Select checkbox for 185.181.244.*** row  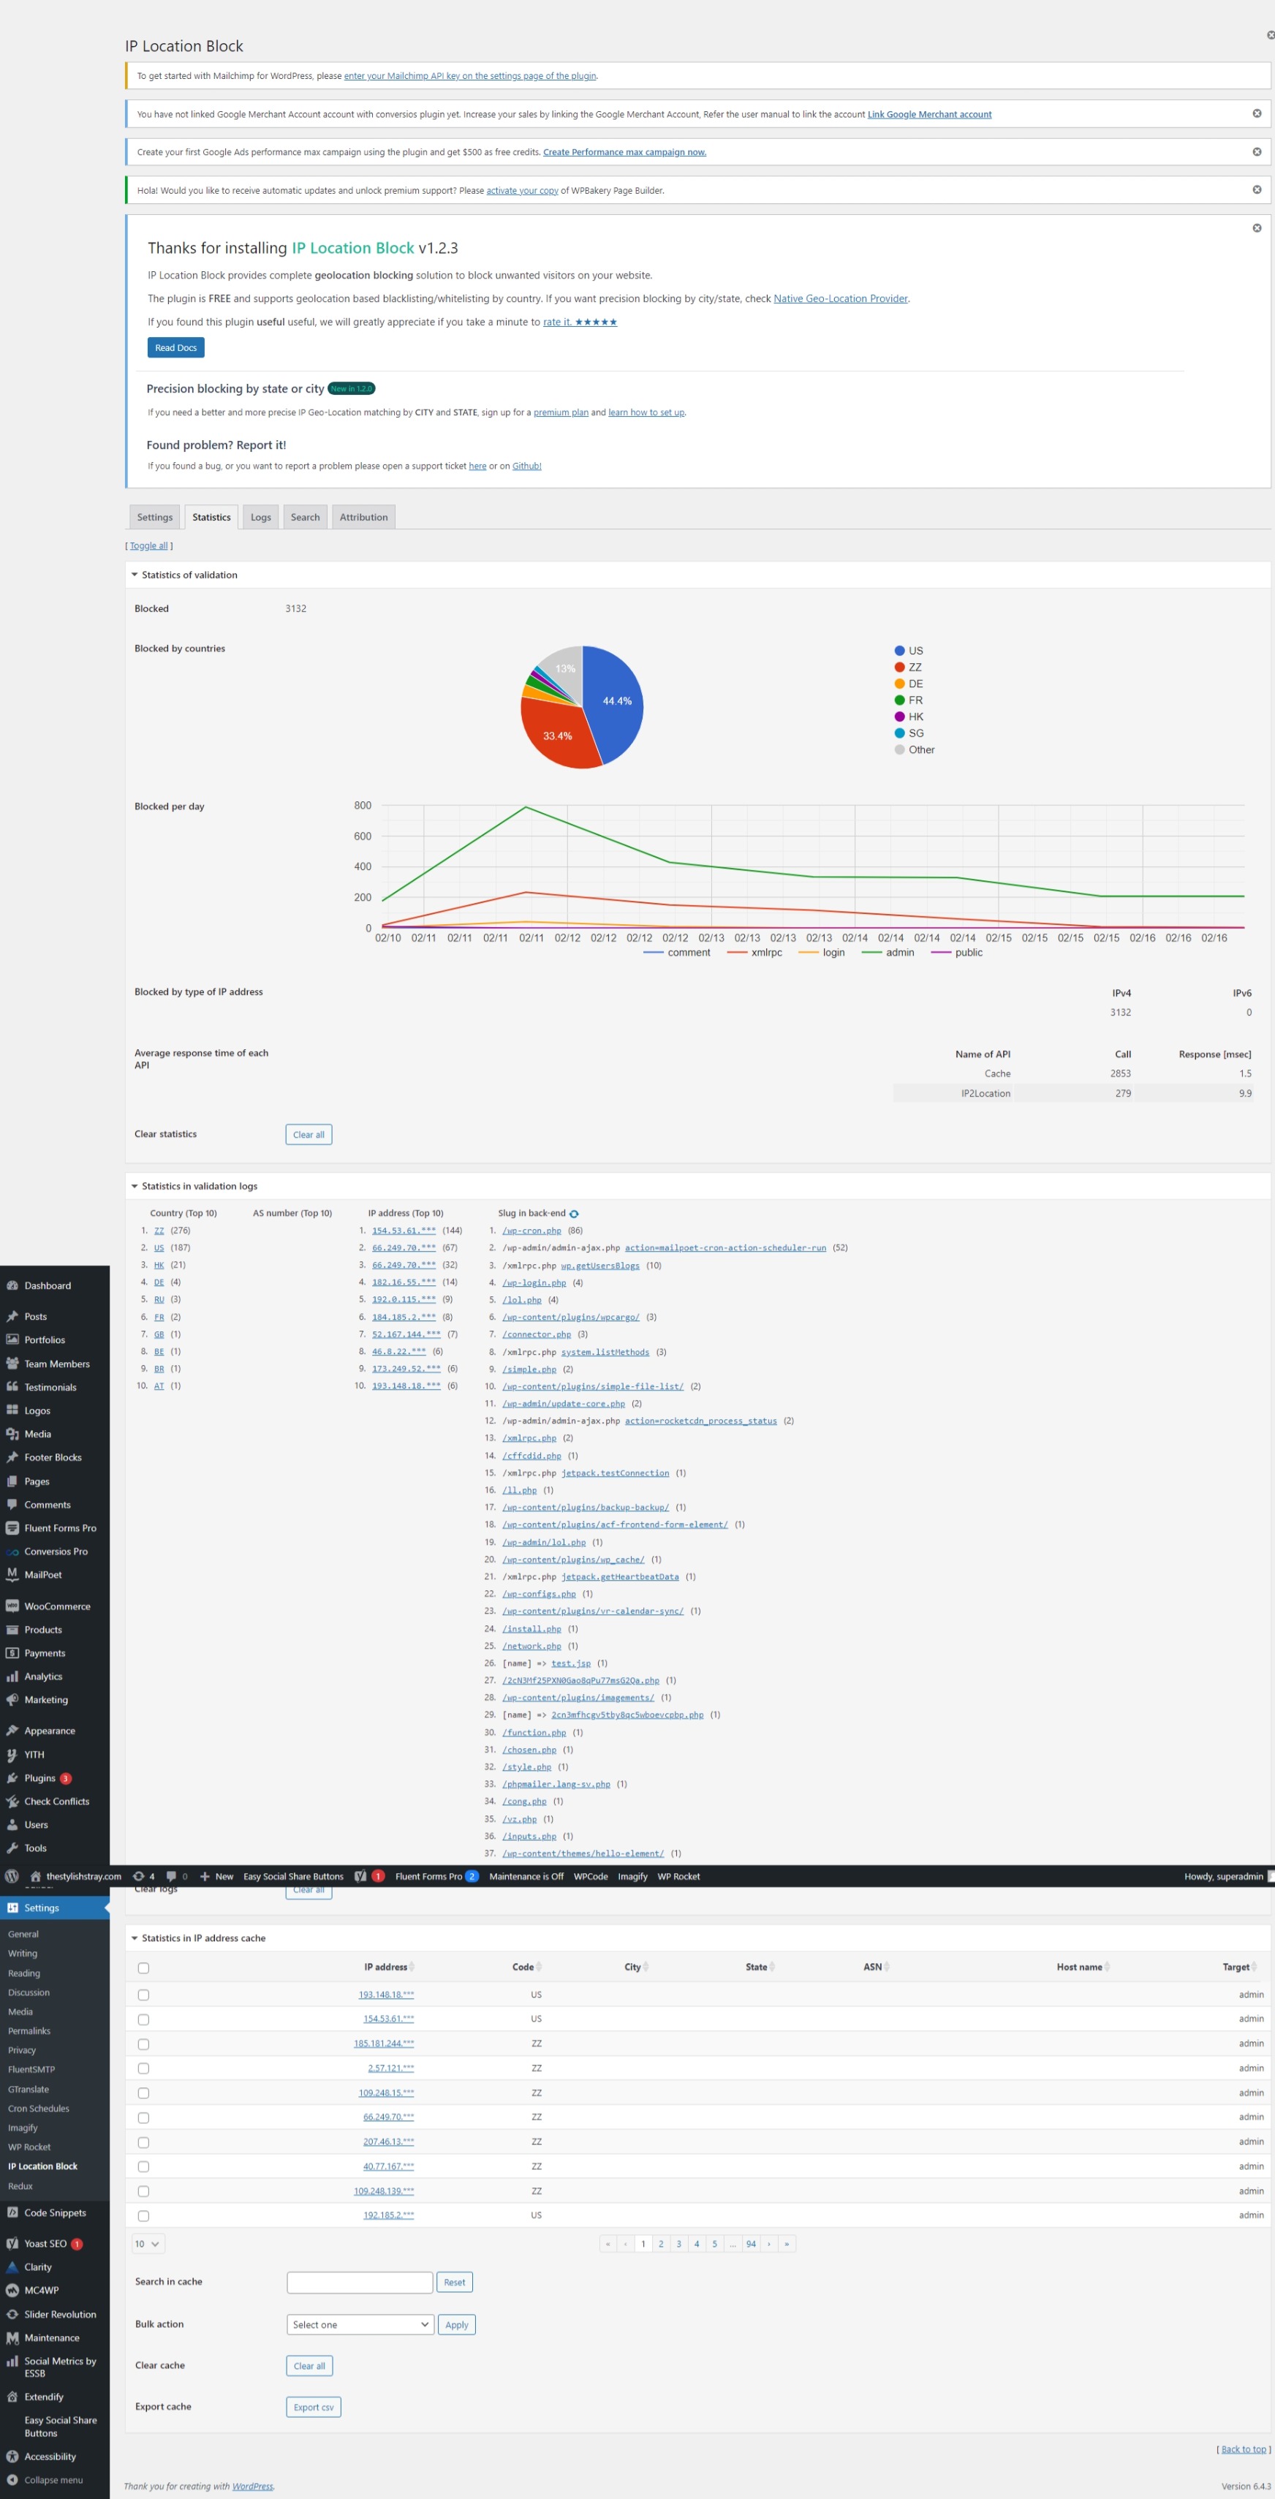coord(143,2044)
